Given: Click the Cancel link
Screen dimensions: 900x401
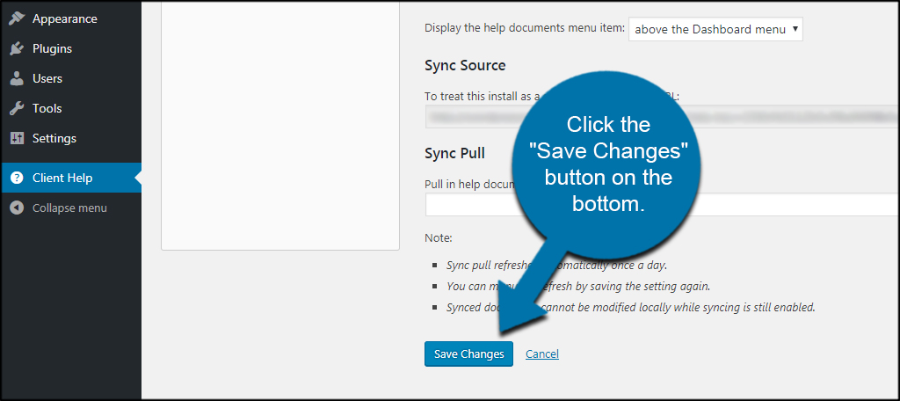Looking at the screenshot, I should coord(541,354).
